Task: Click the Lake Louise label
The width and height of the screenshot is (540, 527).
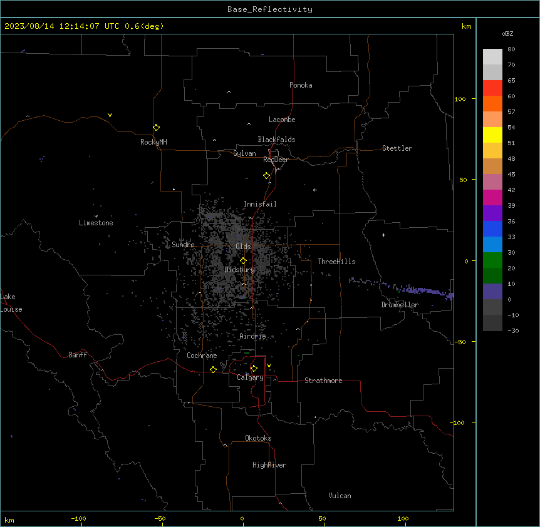Action: 11,303
